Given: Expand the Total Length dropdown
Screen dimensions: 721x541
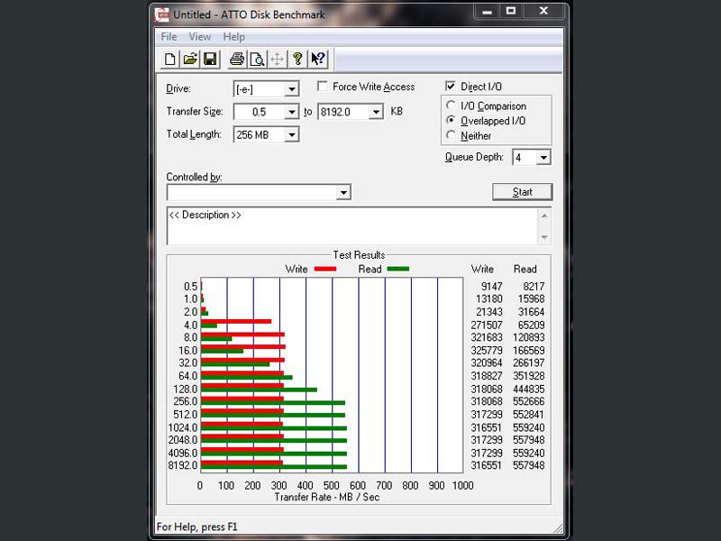Looking at the screenshot, I should point(291,135).
